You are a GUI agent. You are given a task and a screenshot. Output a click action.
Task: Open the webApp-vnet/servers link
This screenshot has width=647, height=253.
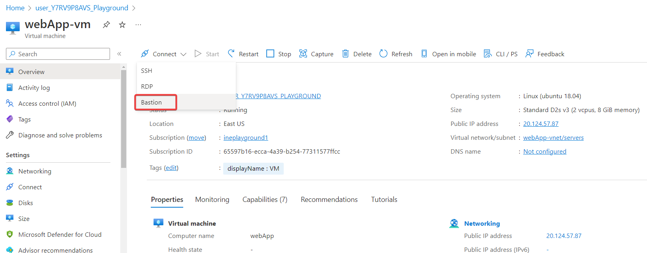[553, 138]
